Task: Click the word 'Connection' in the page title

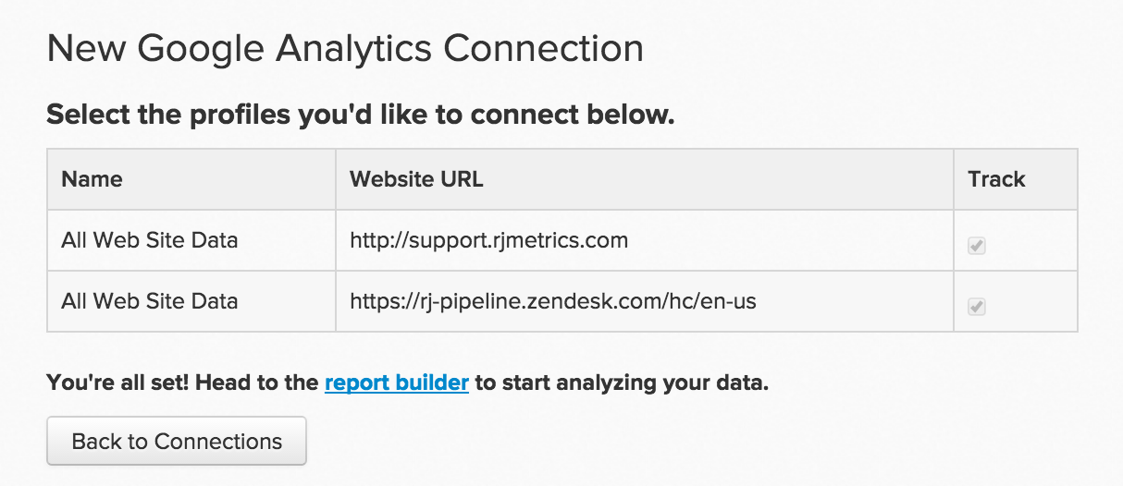Action: [542, 48]
